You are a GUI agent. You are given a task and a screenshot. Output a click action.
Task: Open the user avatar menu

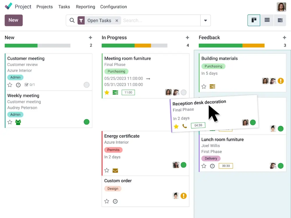point(281,7)
